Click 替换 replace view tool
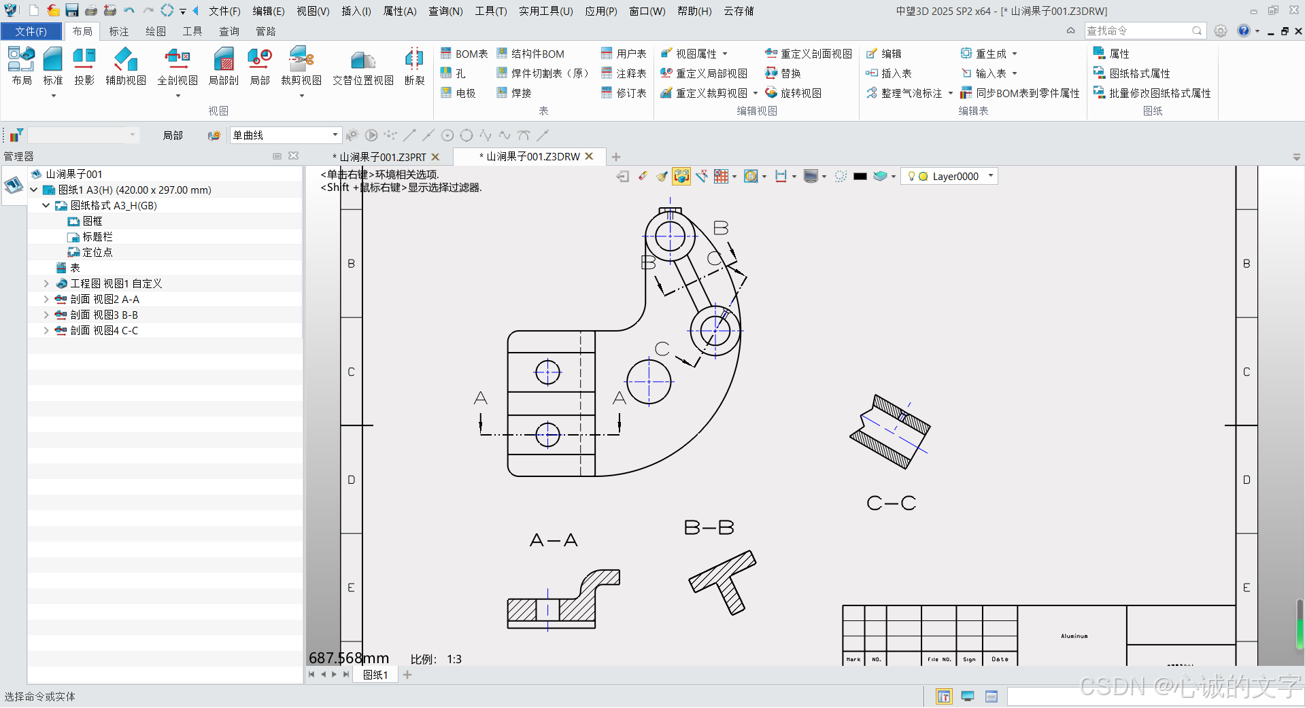Screen dimensions: 1305x708 coord(783,73)
